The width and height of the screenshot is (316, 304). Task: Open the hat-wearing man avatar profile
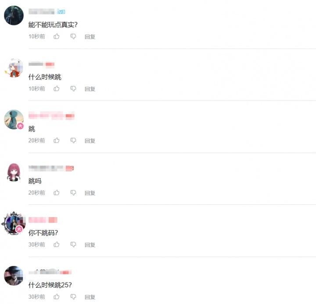[14, 276]
